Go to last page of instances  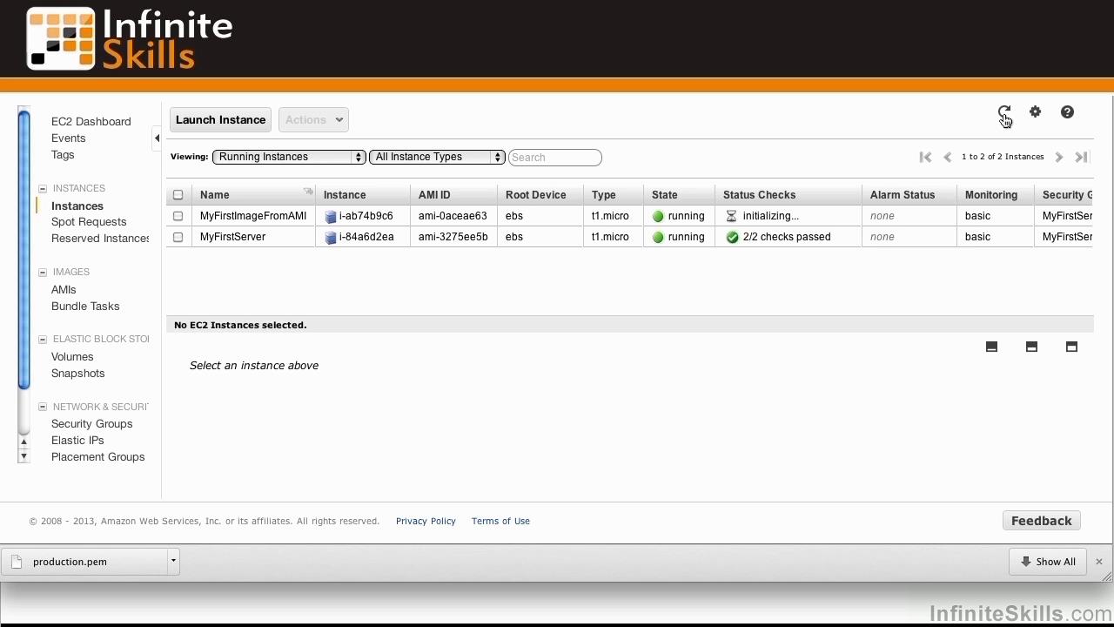tap(1081, 157)
